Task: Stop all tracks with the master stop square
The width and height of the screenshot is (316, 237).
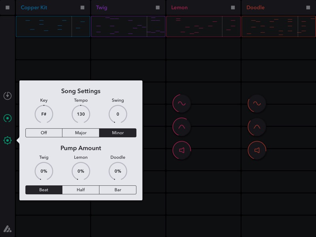Action: point(8,8)
